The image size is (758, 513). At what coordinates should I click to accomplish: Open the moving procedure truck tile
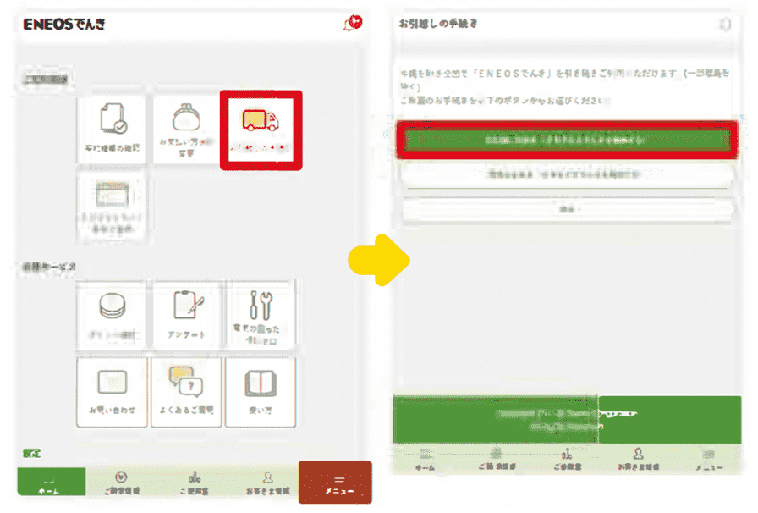pos(261,130)
